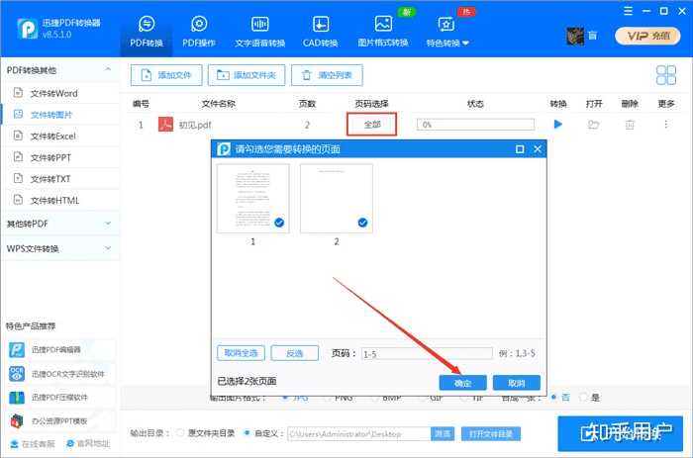Open 迅捷PDF编辑器 in product recommendations
Image resolution: width=693 pixels, height=458 pixels.
tap(61, 349)
